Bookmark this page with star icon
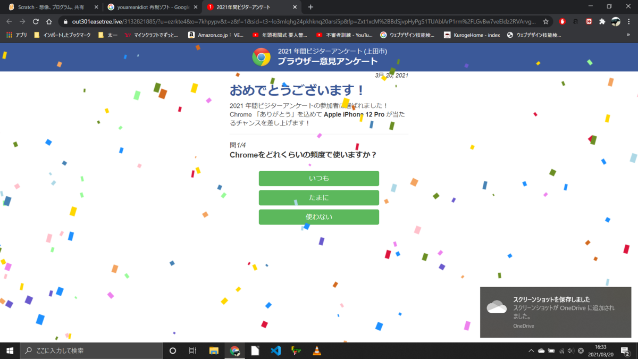638x359 pixels. (545, 22)
